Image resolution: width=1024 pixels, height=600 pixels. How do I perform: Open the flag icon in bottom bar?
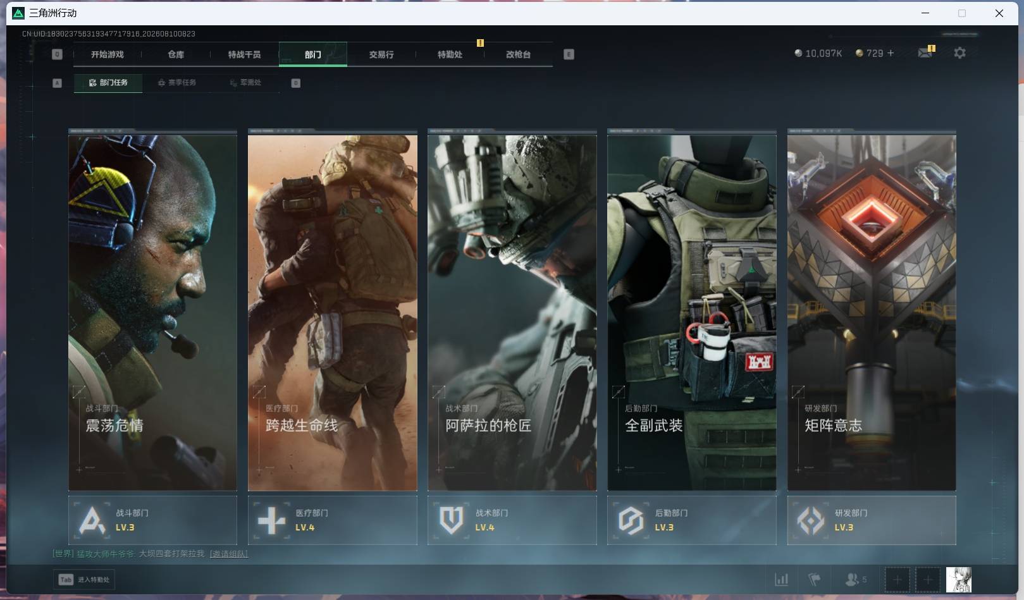[815, 579]
